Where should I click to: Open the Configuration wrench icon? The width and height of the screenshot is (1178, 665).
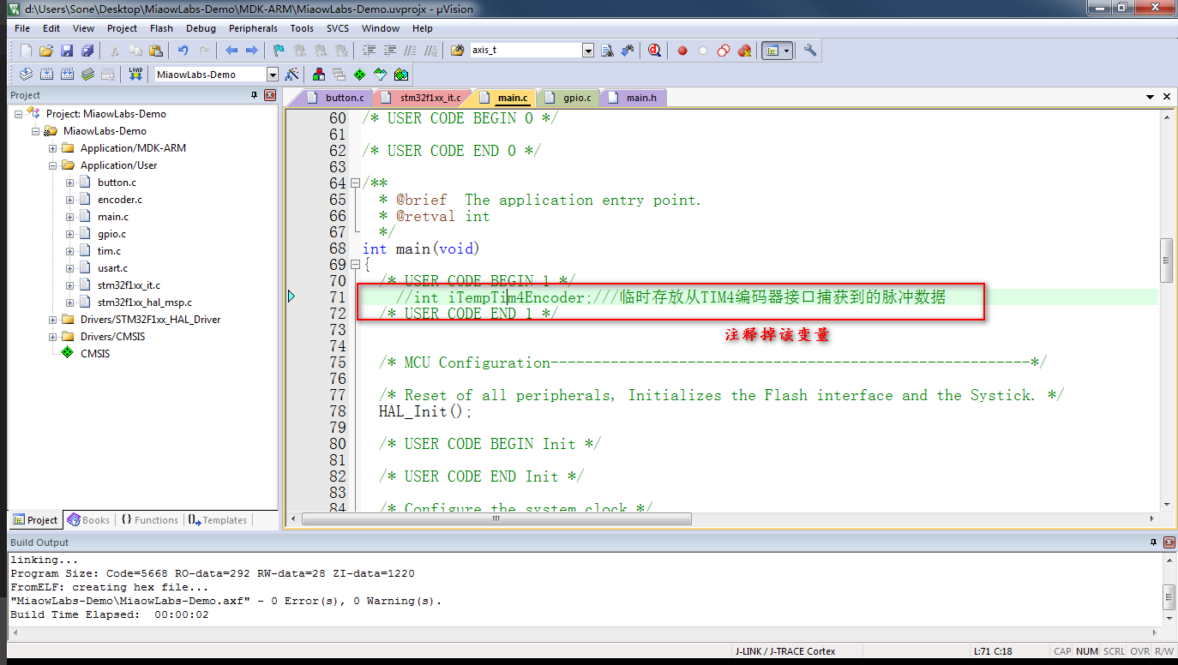point(810,51)
